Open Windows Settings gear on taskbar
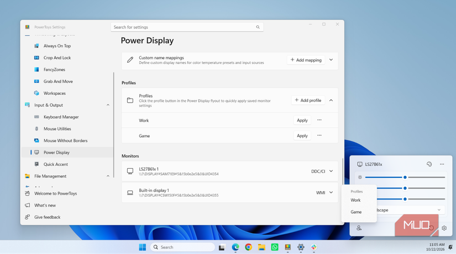Screen dimensions: 456x254 [x=301, y=247]
